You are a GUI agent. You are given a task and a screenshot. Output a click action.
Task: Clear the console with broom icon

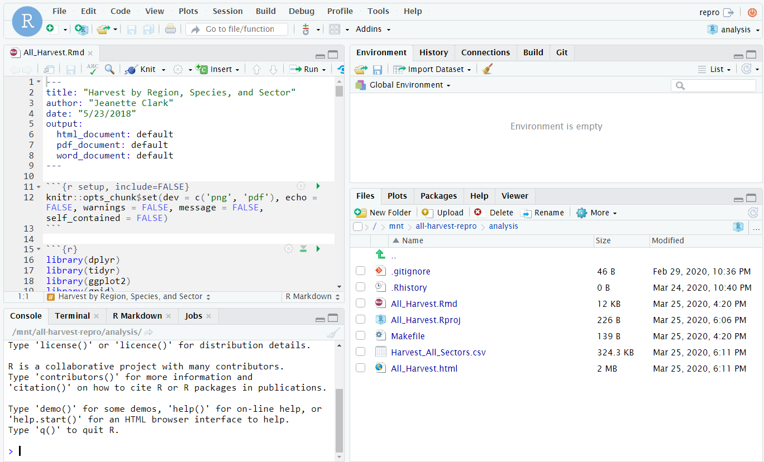tap(333, 333)
